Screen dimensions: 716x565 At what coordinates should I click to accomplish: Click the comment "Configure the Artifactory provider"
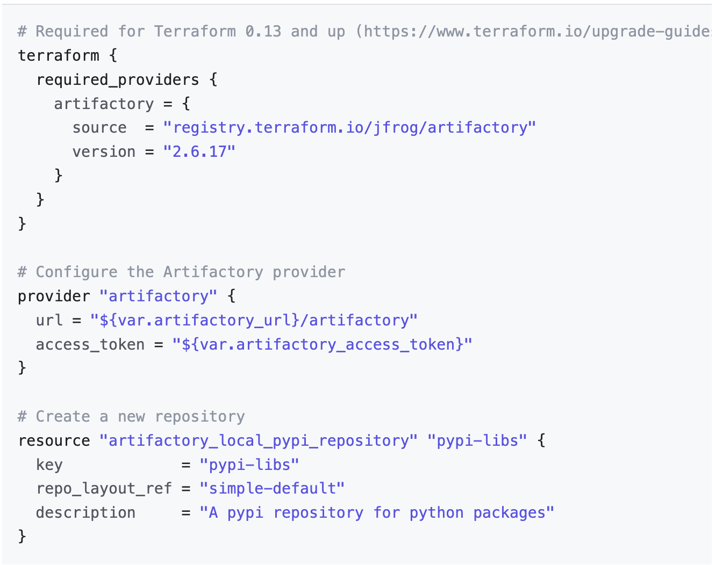coord(181,272)
